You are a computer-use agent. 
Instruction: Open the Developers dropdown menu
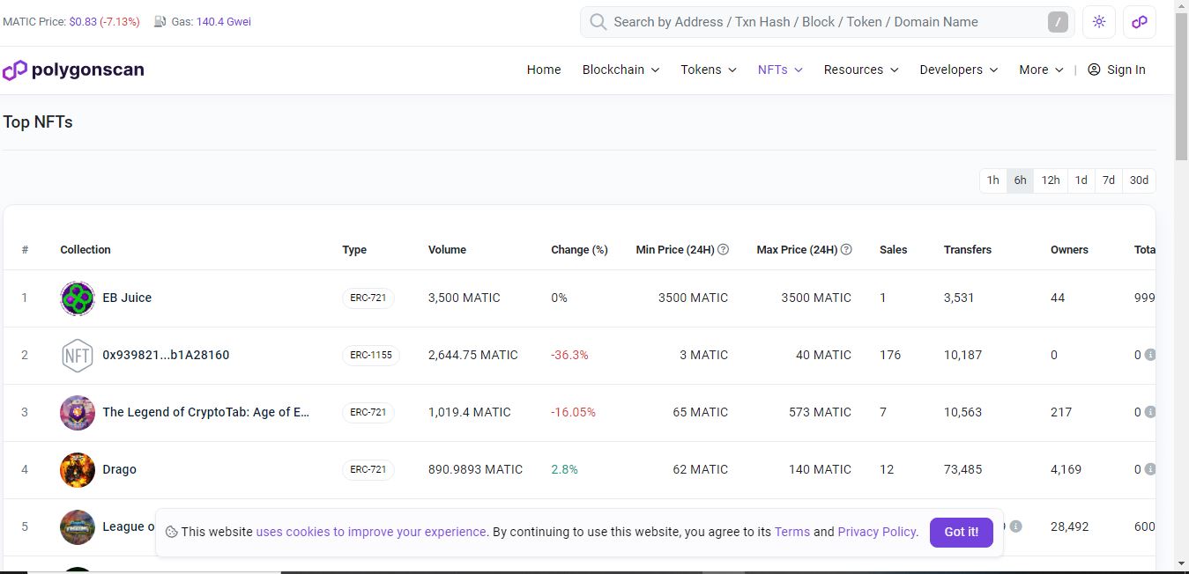pyautogui.click(x=958, y=70)
